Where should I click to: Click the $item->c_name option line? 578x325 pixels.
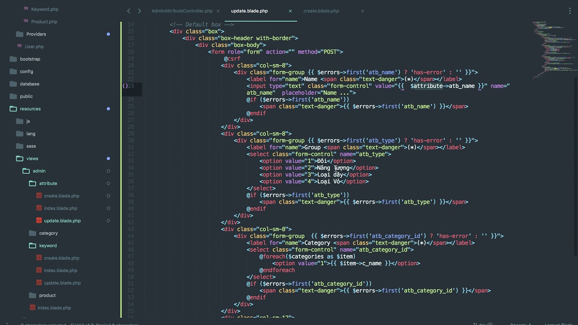346,263
